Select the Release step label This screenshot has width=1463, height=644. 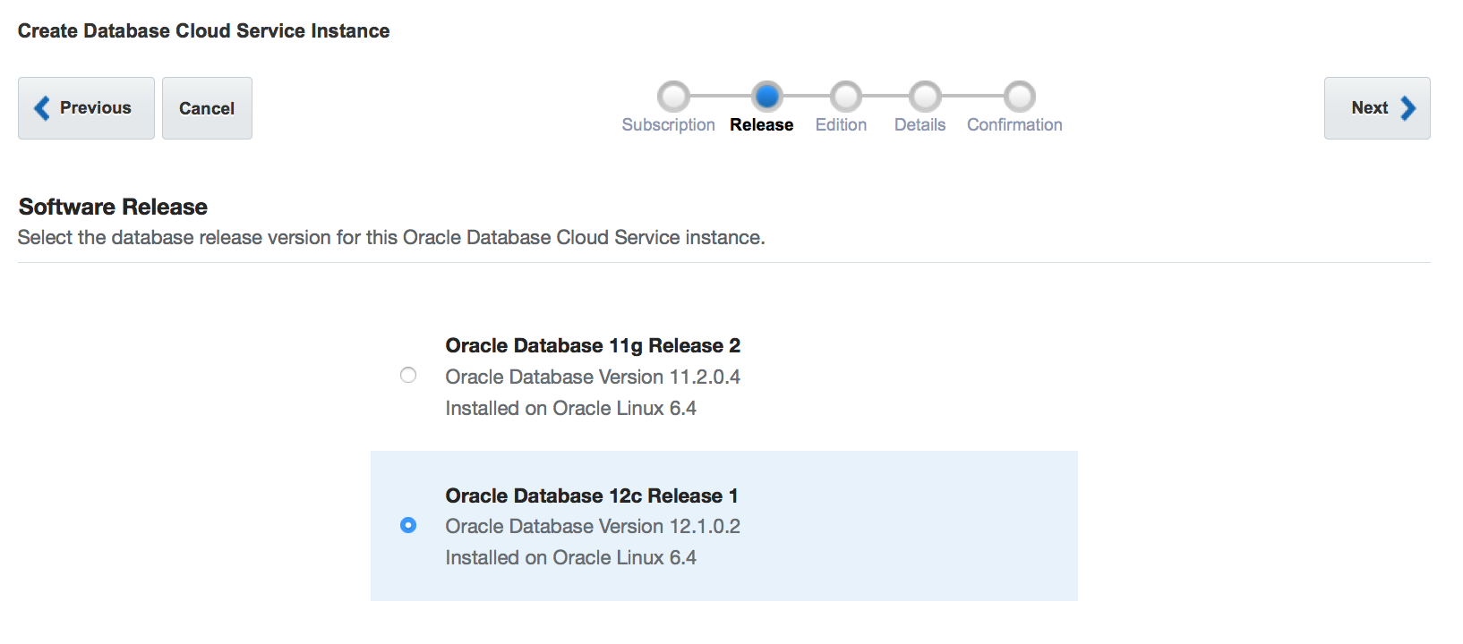click(x=761, y=125)
